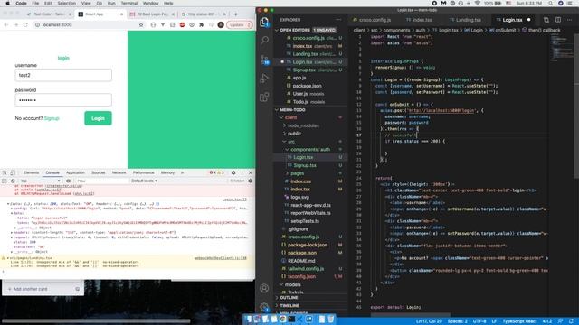Open the Manage gear in VS Code activity bar
This screenshot has width=579, height=325.
[264, 307]
